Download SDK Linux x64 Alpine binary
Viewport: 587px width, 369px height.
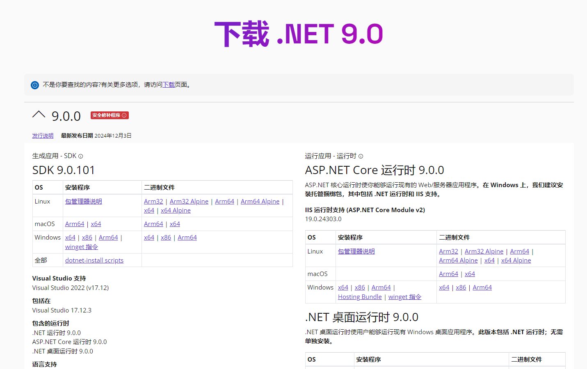coord(176,211)
